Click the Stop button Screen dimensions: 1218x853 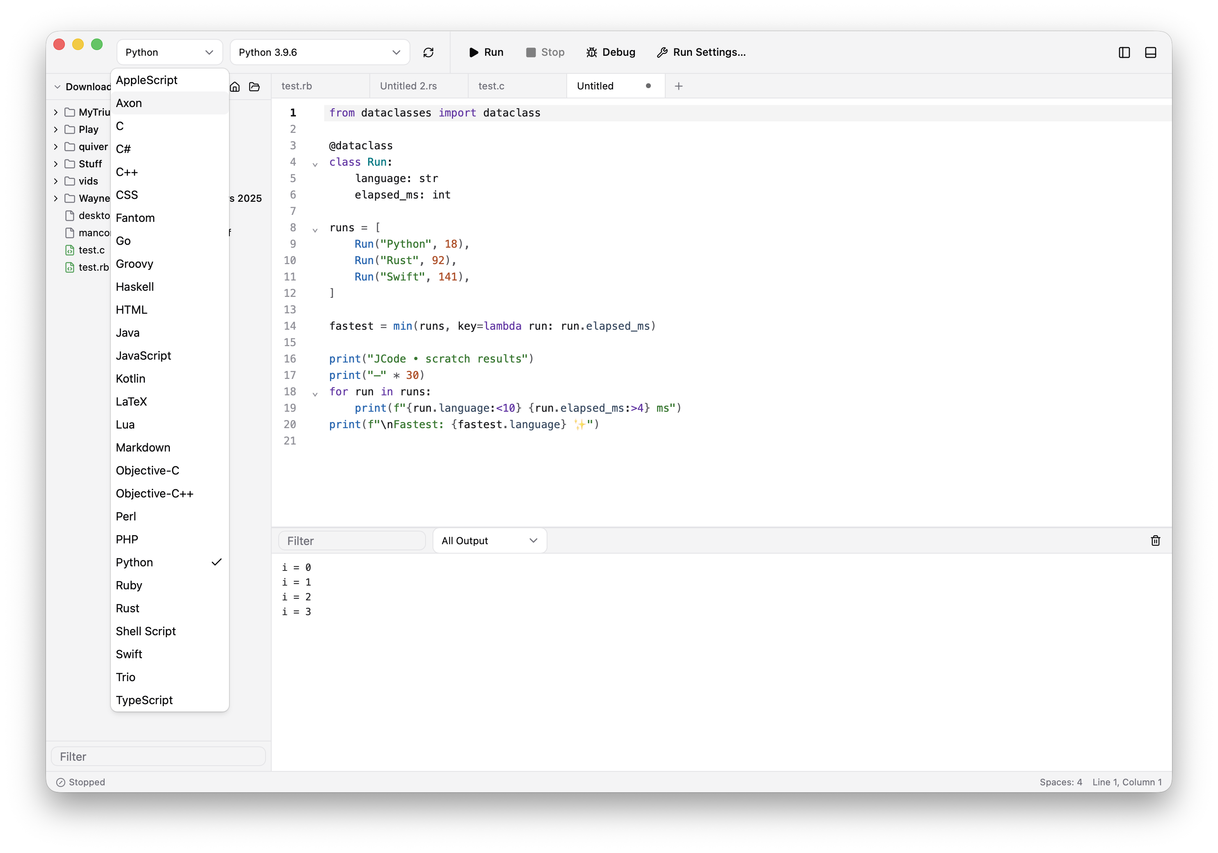(545, 52)
